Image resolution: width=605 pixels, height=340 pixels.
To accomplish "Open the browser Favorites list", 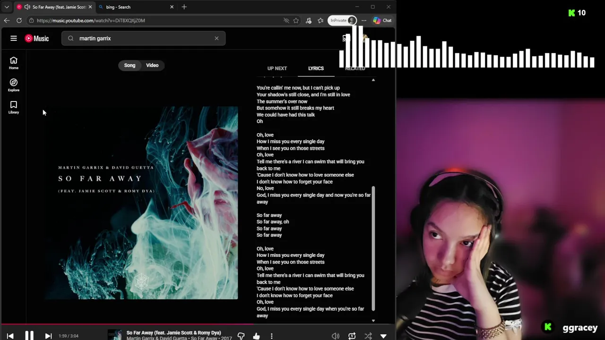I will coord(320,20).
